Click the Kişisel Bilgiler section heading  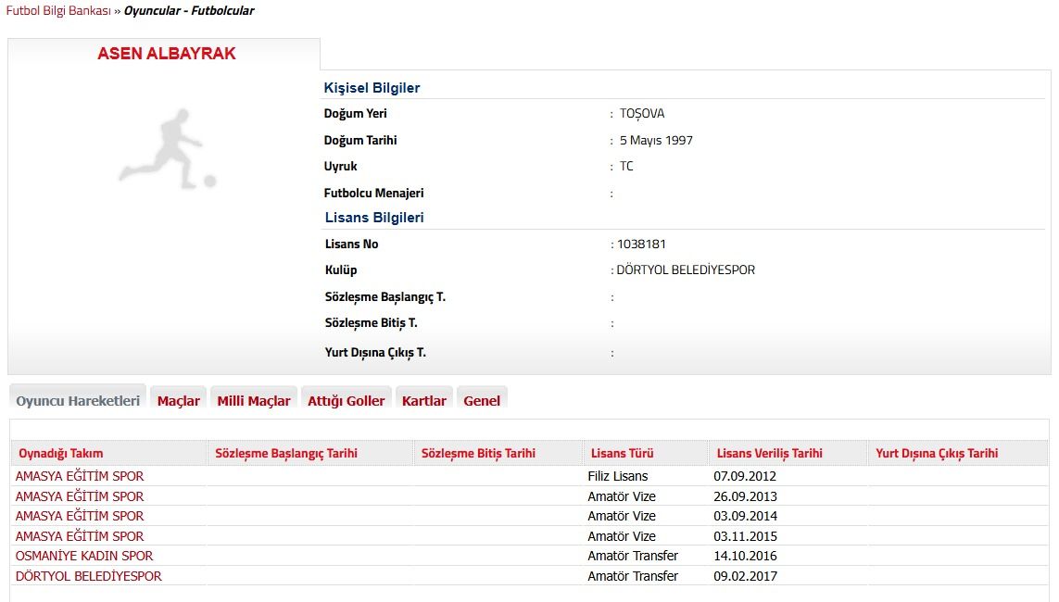pyautogui.click(x=372, y=88)
